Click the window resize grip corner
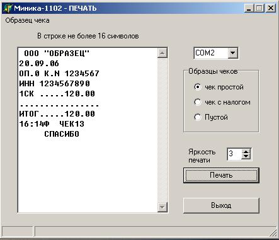 [x=273, y=232]
